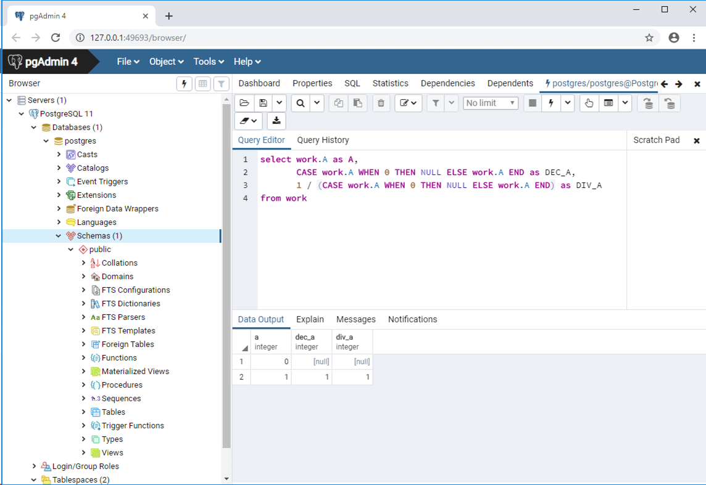Click the Open File folder icon
Viewport: 706px width, 485px height.
244,103
